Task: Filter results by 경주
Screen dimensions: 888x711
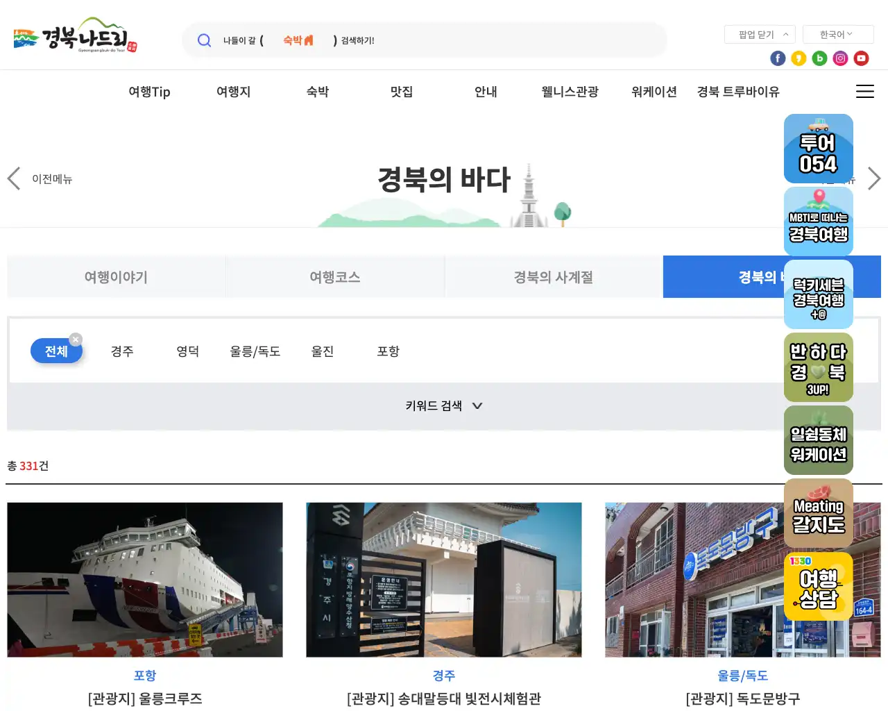Action: click(122, 351)
